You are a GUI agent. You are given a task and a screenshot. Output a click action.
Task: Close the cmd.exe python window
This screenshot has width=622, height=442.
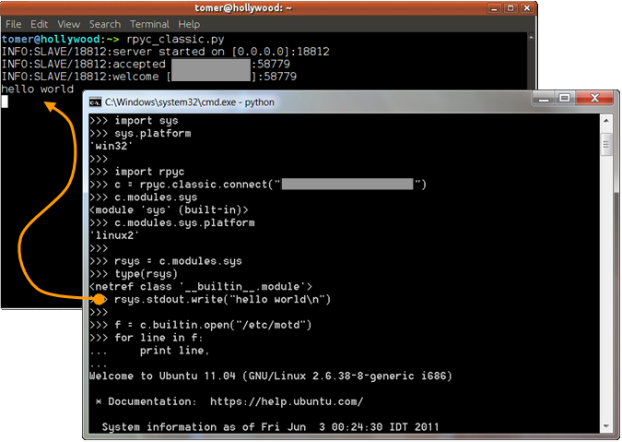(x=594, y=98)
